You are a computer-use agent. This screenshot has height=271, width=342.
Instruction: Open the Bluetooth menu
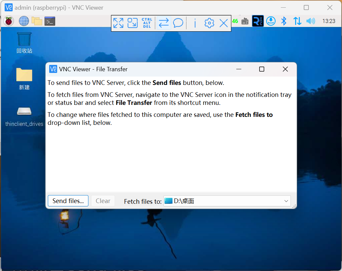284,21
